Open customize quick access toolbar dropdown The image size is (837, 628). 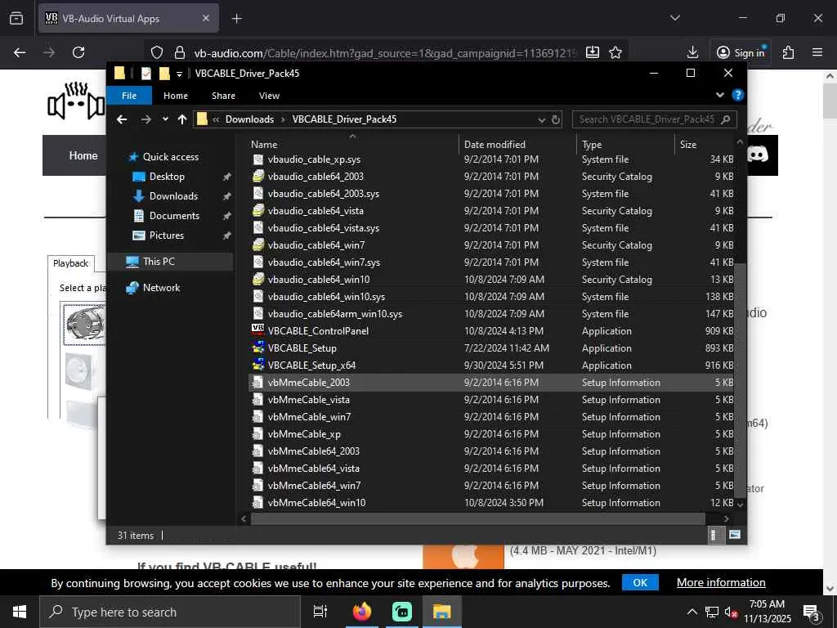pos(179,74)
